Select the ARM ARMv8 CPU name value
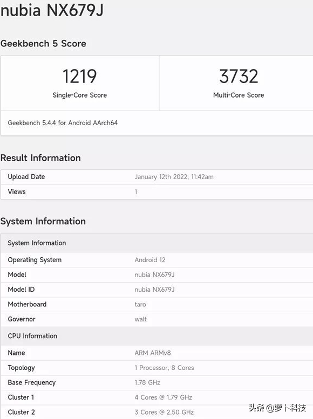Viewport: 313px width, 419px height. click(x=153, y=353)
